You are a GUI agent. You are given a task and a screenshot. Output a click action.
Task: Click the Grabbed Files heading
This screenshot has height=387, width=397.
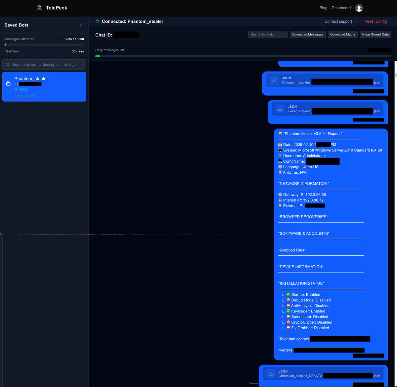(x=292, y=250)
